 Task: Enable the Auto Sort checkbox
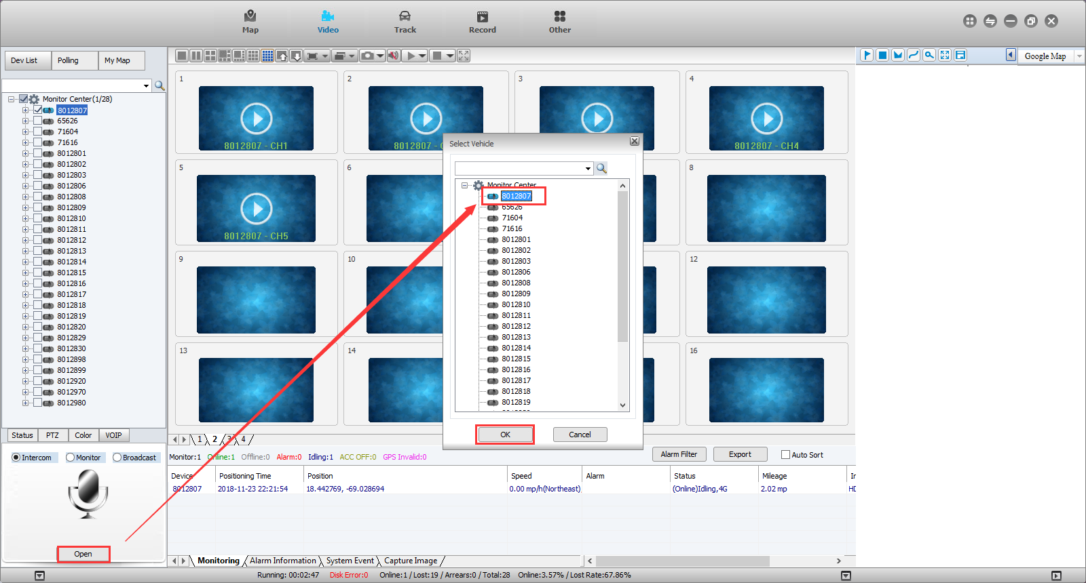[x=785, y=455]
